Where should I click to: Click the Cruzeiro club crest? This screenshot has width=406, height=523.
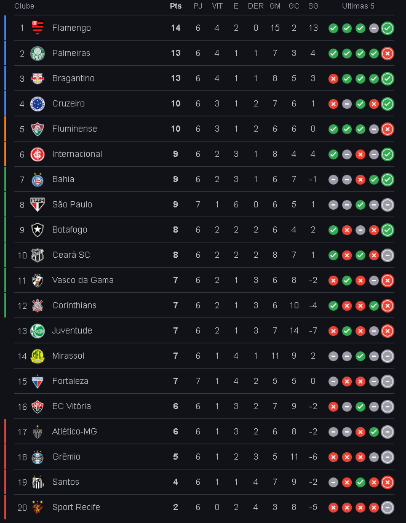[38, 104]
